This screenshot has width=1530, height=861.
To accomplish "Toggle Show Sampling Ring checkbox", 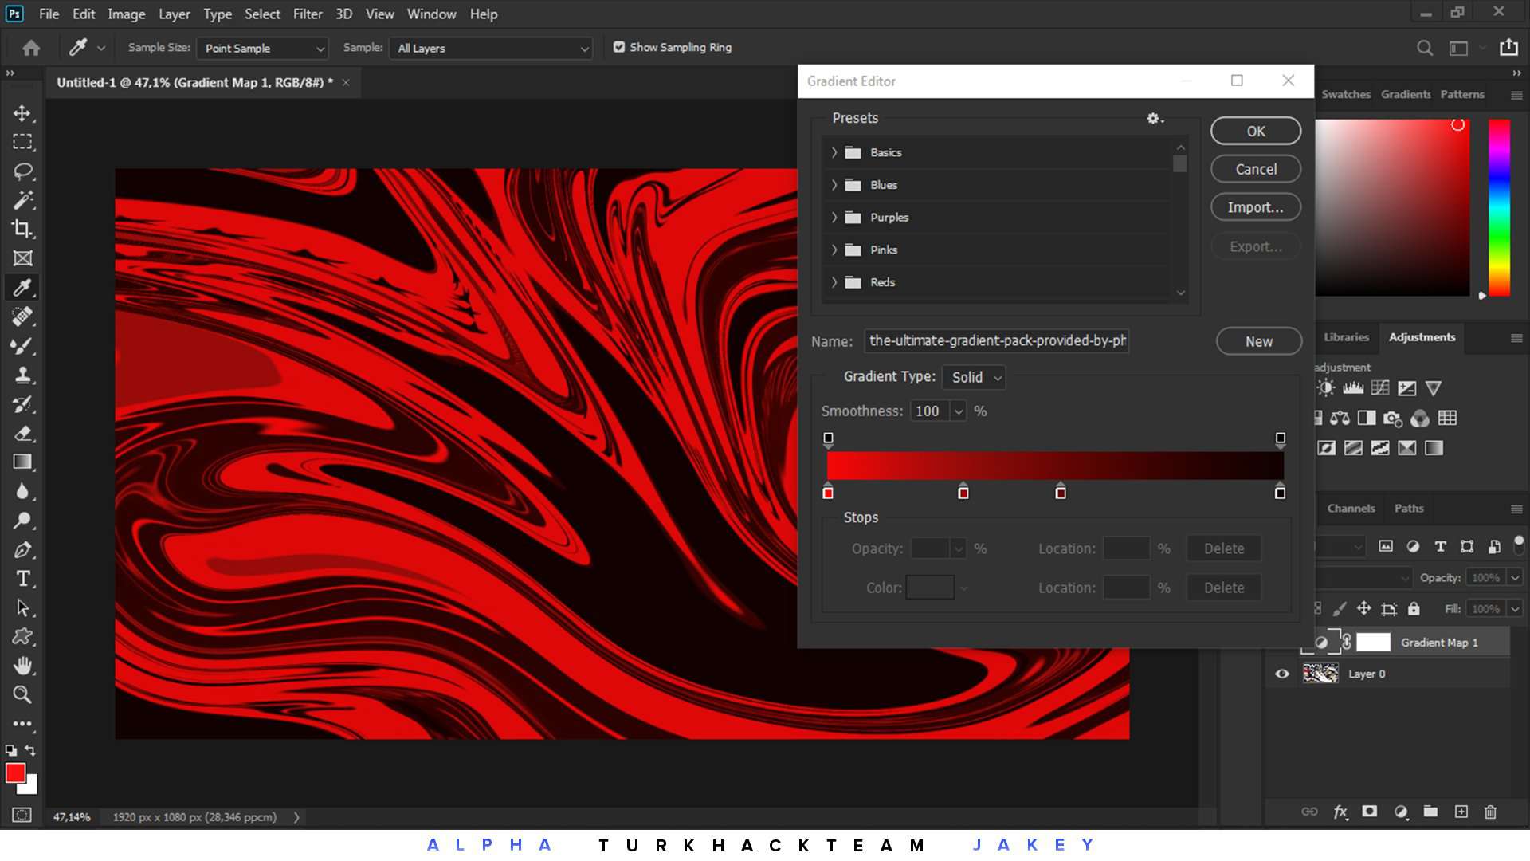I will pyautogui.click(x=619, y=47).
